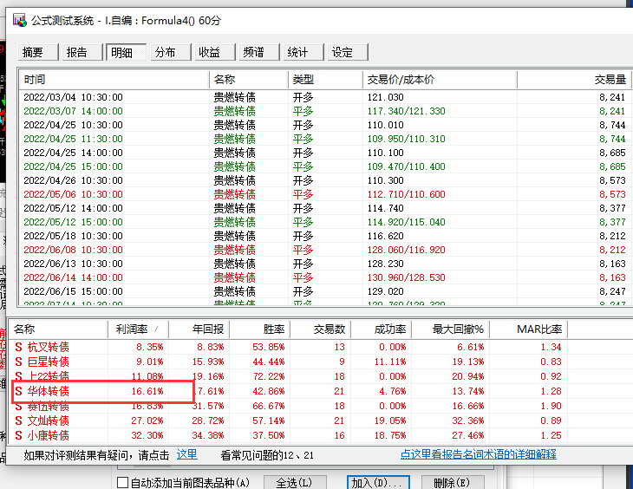Screen dimensions: 633x489
Task: Sort by the 最大回撤% column header
Action: pyautogui.click(x=451, y=329)
